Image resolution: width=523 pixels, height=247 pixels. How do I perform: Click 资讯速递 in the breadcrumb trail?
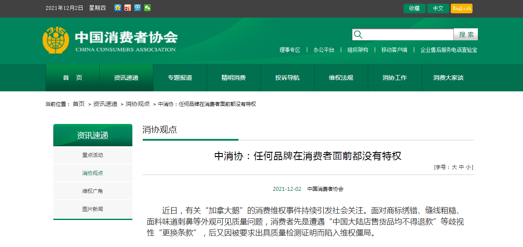point(105,104)
